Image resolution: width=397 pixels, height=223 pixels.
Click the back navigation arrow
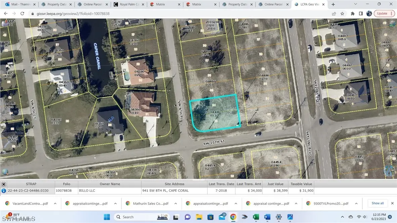(5, 13)
